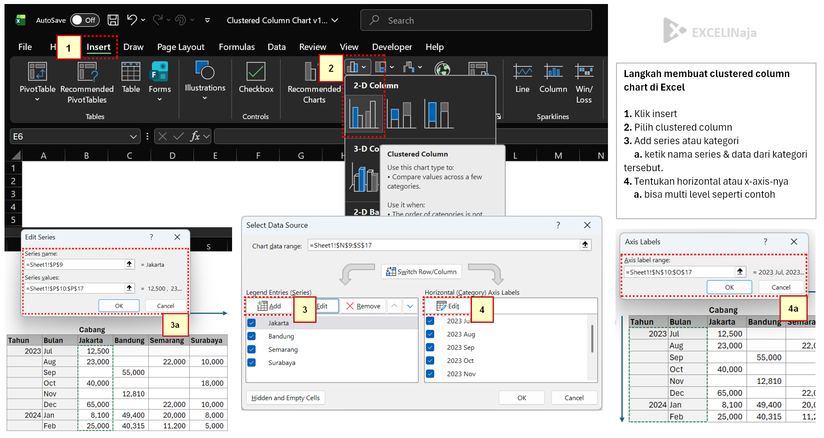Click the Maps chart icon

pos(442,69)
